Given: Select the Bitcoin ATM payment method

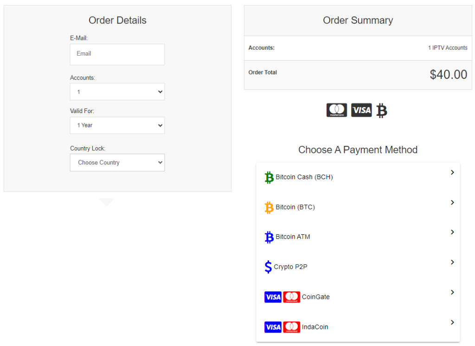Looking at the screenshot, I should tap(357, 237).
